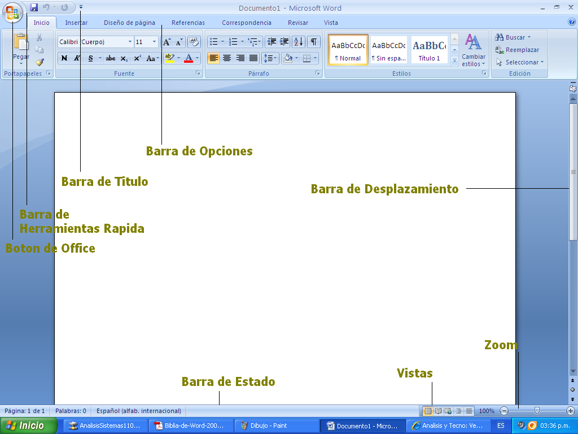Switch to the Insertar ribbon tab
The width and height of the screenshot is (578, 434).
click(x=76, y=23)
